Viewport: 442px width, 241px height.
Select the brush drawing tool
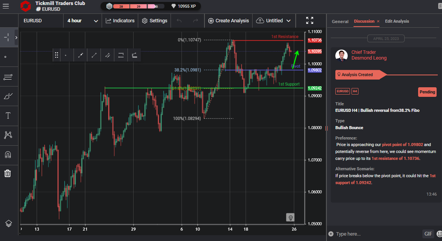point(8,96)
